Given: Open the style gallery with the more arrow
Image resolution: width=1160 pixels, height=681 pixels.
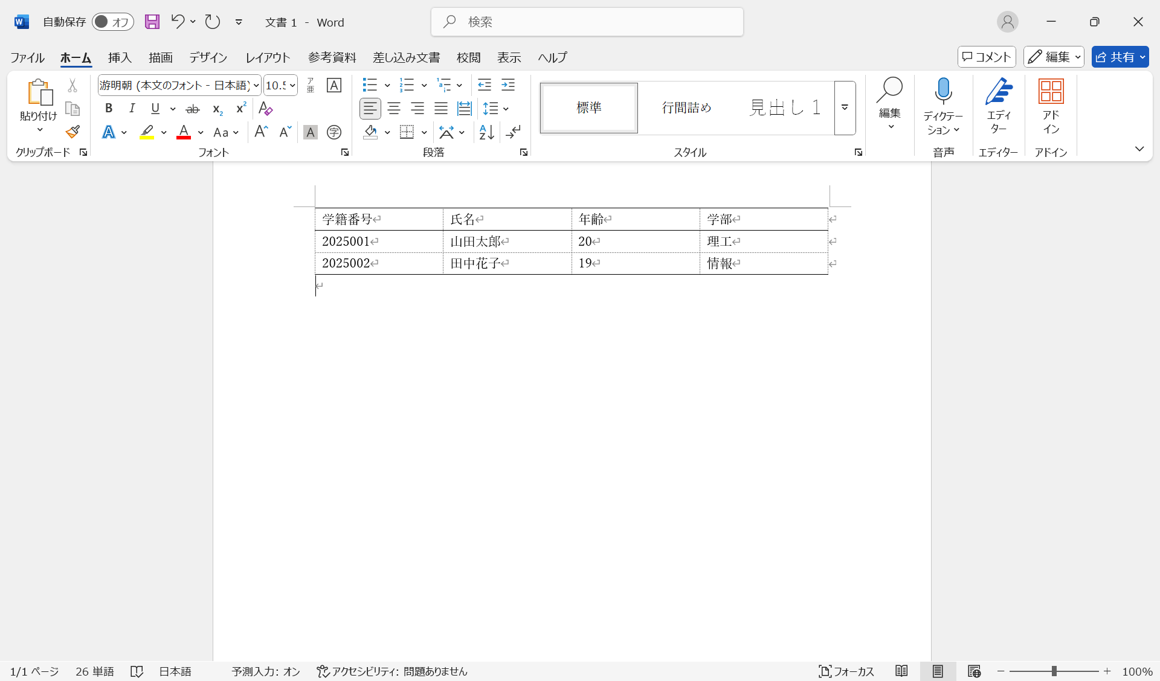Looking at the screenshot, I should pyautogui.click(x=844, y=108).
